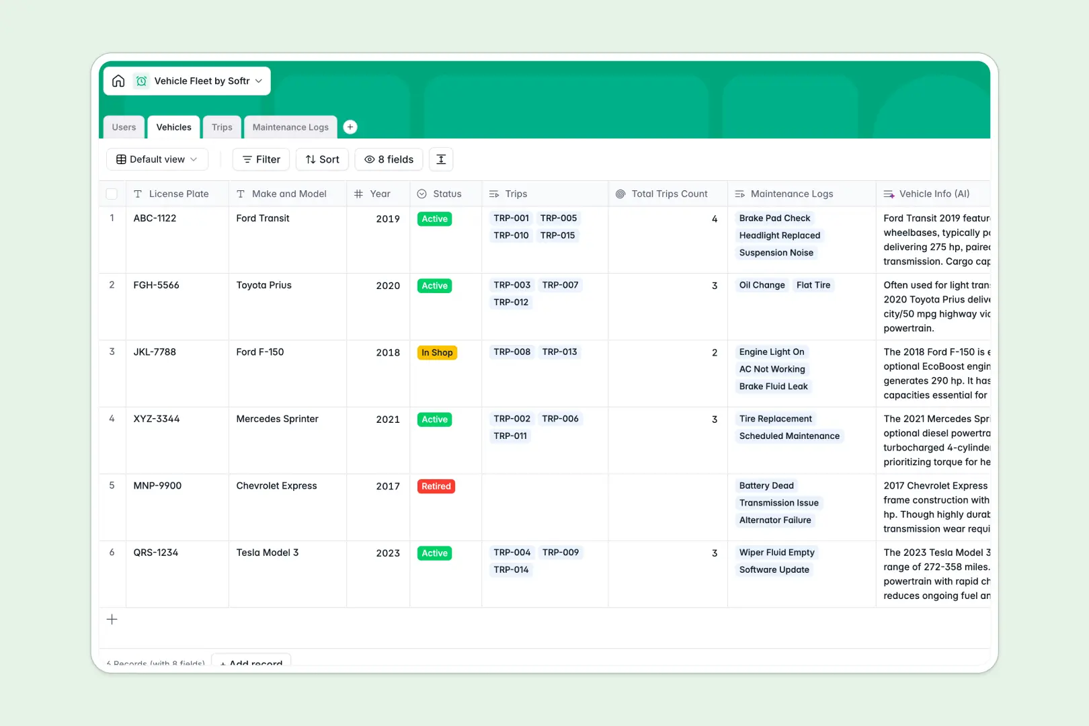Viewport: 1089px width, 726px height.
Task: Open the Brake Pad Check log
Action: coord(774,218)
